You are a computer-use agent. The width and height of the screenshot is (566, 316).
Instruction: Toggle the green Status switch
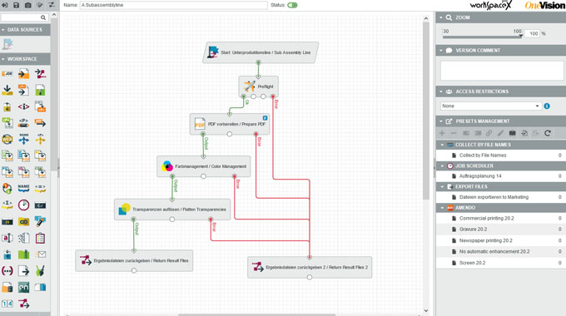tap(292, 5)
